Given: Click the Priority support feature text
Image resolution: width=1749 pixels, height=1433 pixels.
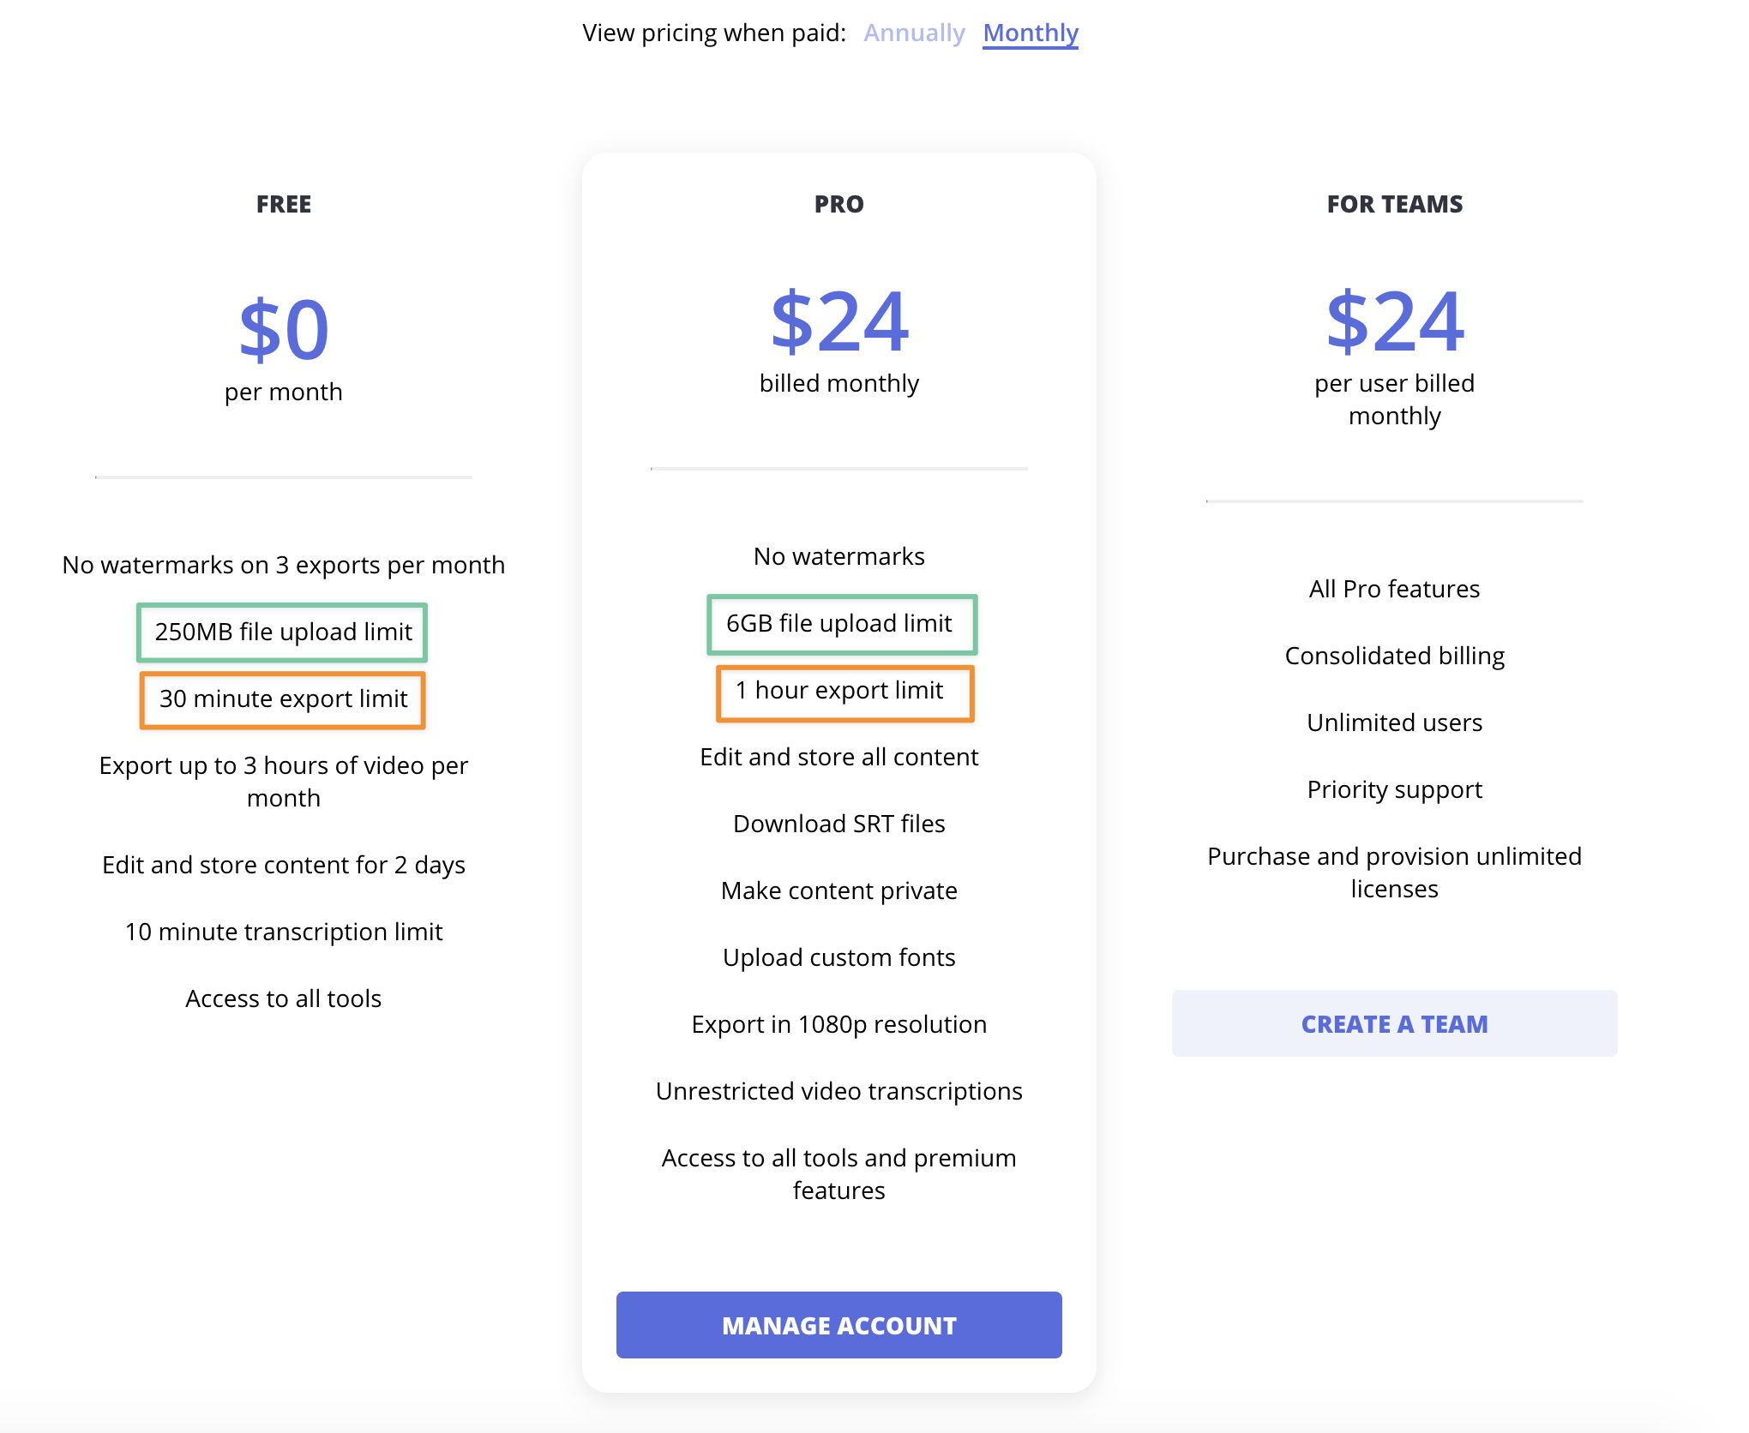Looking at the screenshot, I should coord(1394,789).
